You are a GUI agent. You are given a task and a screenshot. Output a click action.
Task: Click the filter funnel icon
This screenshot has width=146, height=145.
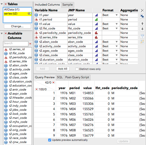[x=142, y=36]
